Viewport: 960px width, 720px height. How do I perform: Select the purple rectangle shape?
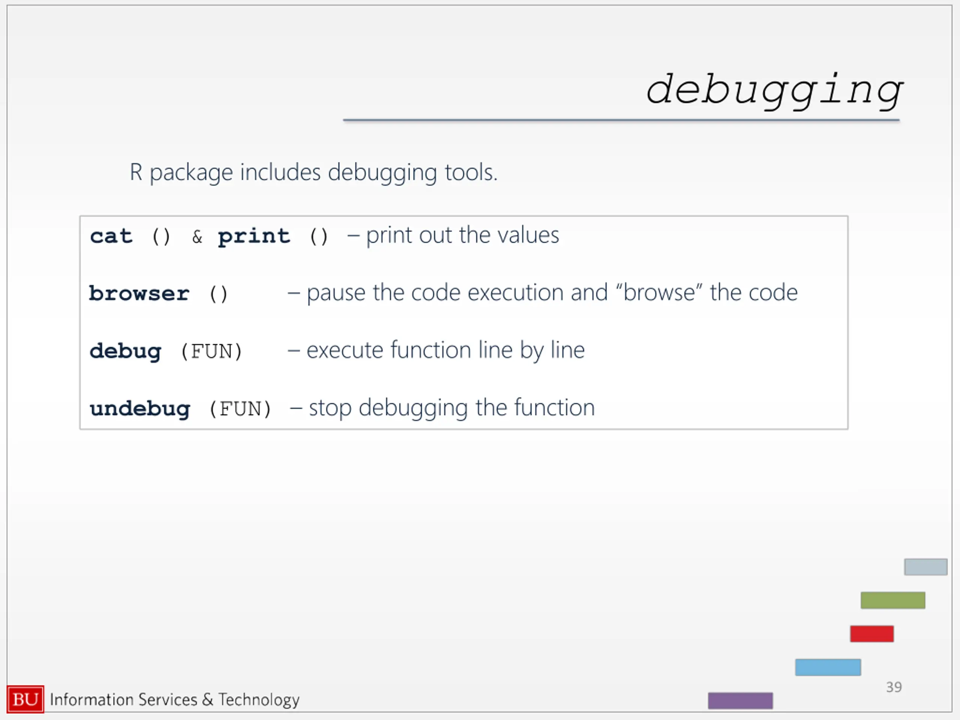740,700
